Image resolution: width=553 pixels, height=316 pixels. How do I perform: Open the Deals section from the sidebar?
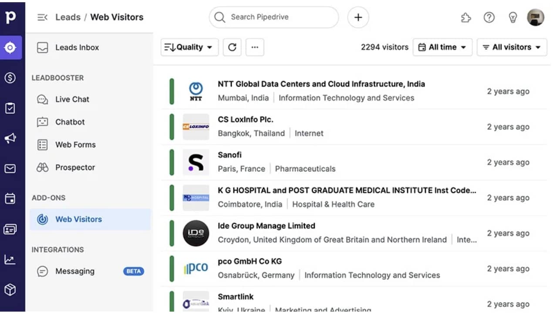coord(12,77)
